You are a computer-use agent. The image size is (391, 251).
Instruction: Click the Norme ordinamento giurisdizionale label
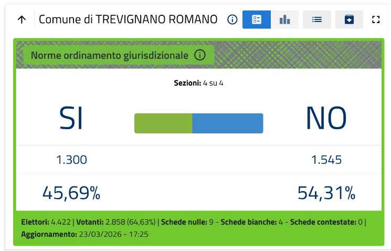[109, 55]
